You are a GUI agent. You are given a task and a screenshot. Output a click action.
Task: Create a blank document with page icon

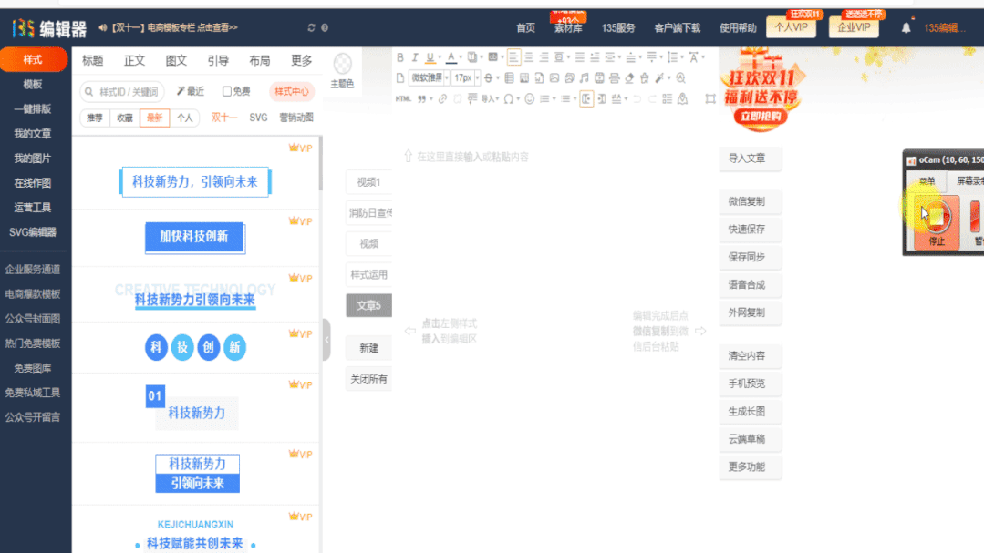[x=400, y=78]
